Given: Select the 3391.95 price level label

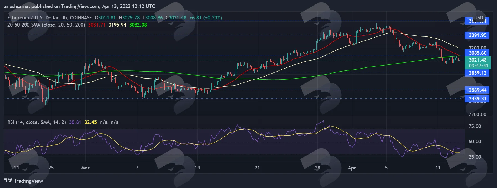Looking at the screenshot, I should [x=477, y=35].
